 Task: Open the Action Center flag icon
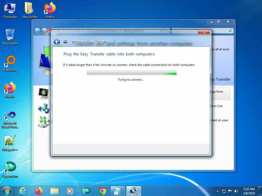pyautogui.click(x=230, y=191)
